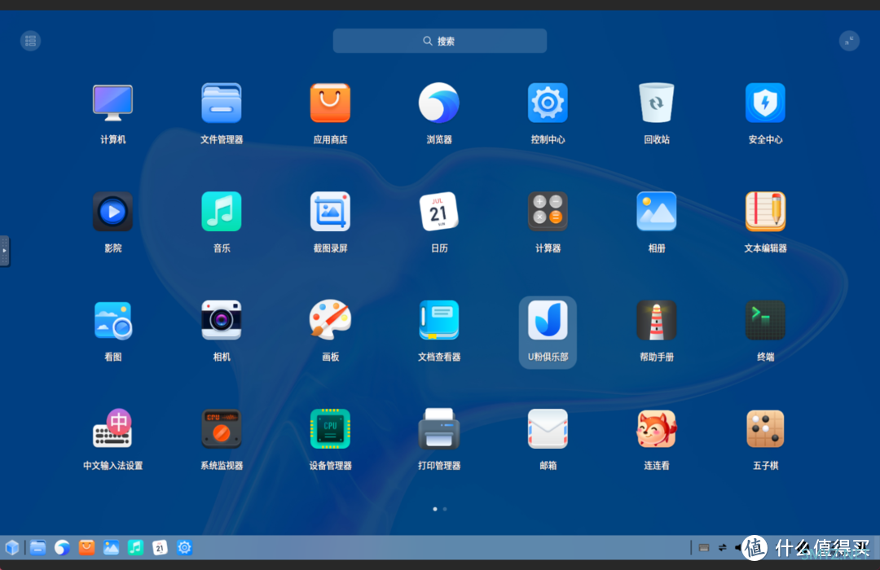Switch launcher to category list view
This screenshot has width=880, height=570.
30,41
